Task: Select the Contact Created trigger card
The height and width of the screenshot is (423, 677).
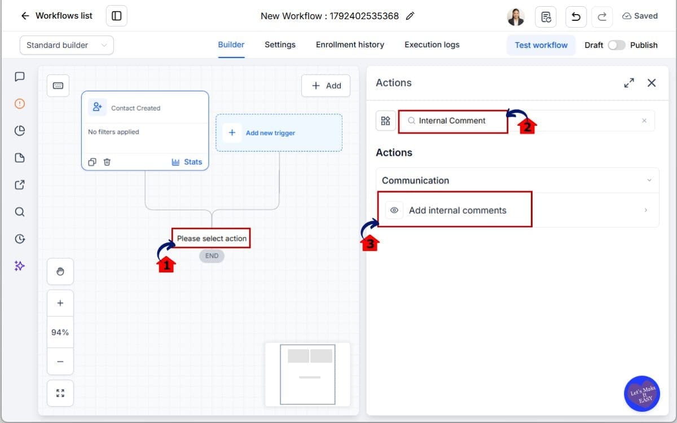Action: pos(145,130)
